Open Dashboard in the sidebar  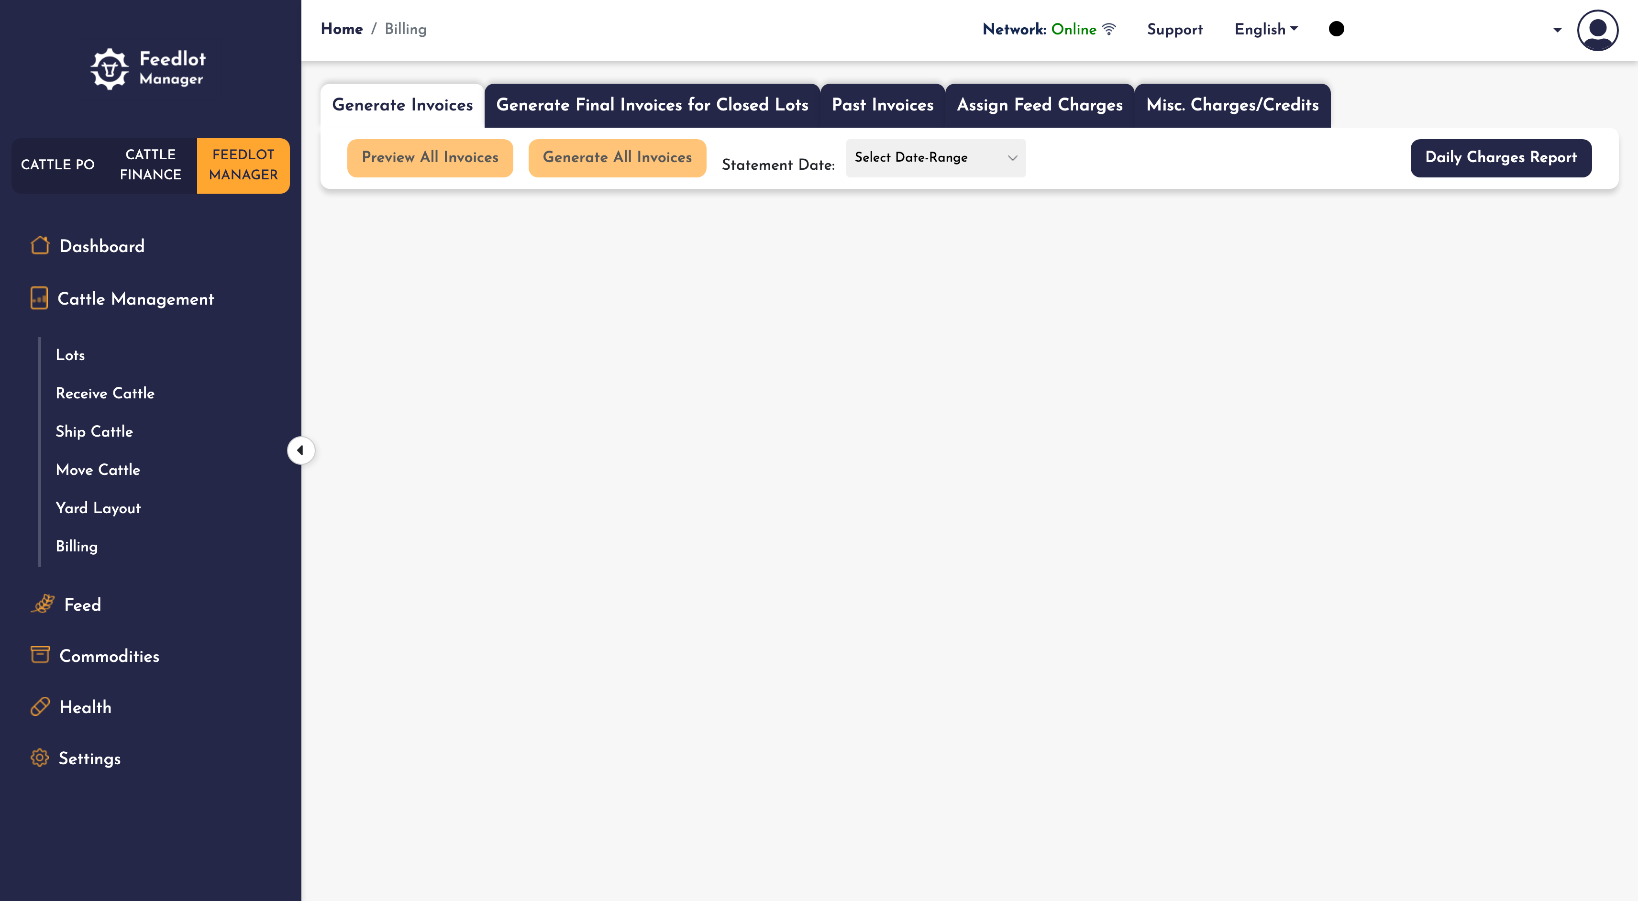coord(102,246)
